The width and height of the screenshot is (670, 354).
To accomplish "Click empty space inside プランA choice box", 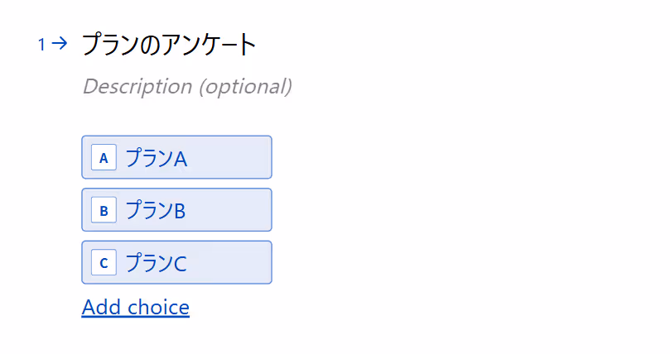I will click(229, 157).
